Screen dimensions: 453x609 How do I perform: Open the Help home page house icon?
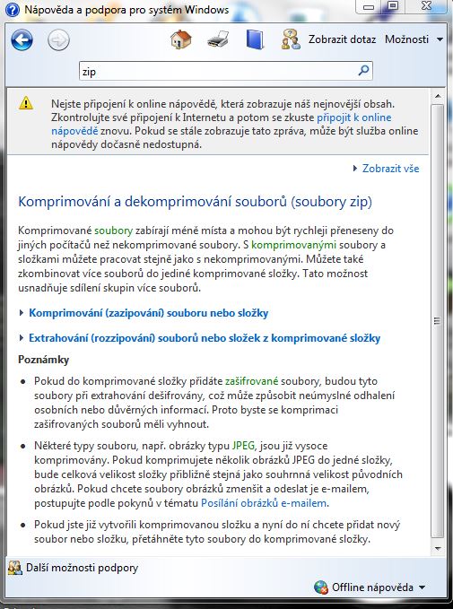[181, 39]
